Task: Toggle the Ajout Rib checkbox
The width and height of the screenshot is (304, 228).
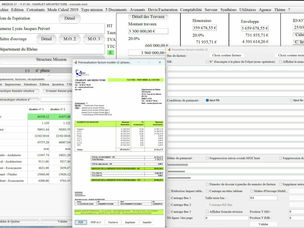Action: click(x=207, y=100)
